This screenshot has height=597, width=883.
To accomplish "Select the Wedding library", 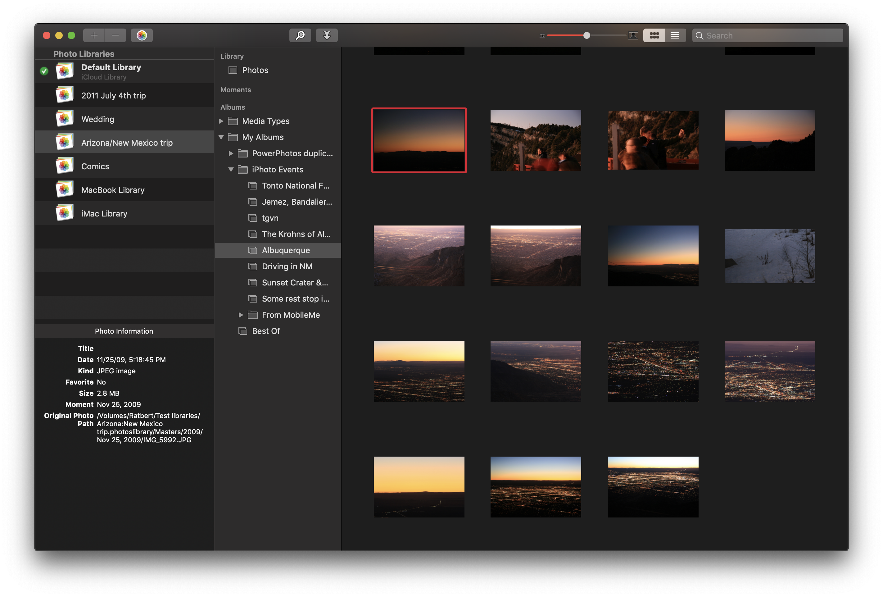I will (98, 119).
